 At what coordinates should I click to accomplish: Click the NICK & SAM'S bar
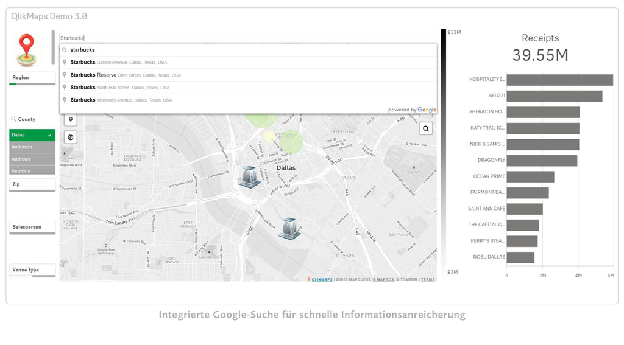coord(543,144)
